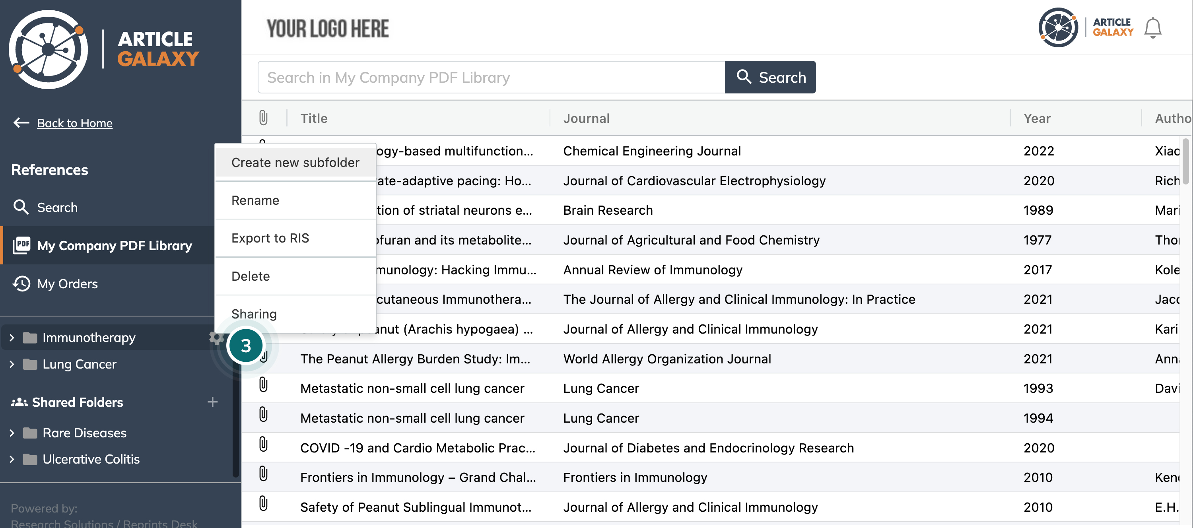Viewport: 1193px width, 528px height.
Task: Choose Create new subfolder from context menu
Action: (295, 163)
